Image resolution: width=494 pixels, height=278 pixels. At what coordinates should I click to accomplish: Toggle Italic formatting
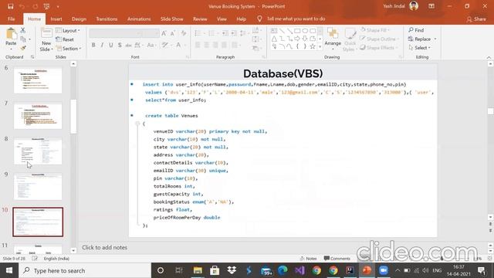[x=102, y=45]
